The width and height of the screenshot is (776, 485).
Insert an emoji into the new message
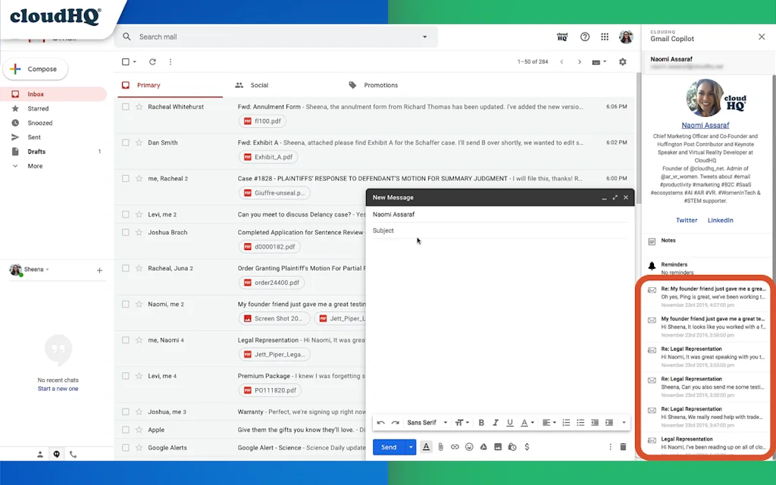[468, 446]
